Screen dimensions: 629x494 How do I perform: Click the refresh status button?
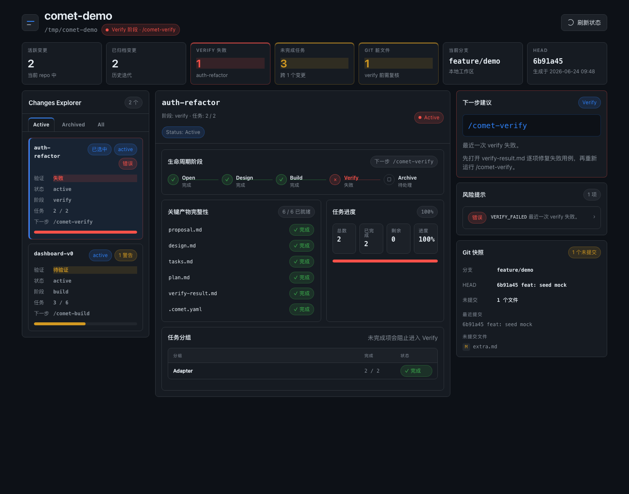584,23
